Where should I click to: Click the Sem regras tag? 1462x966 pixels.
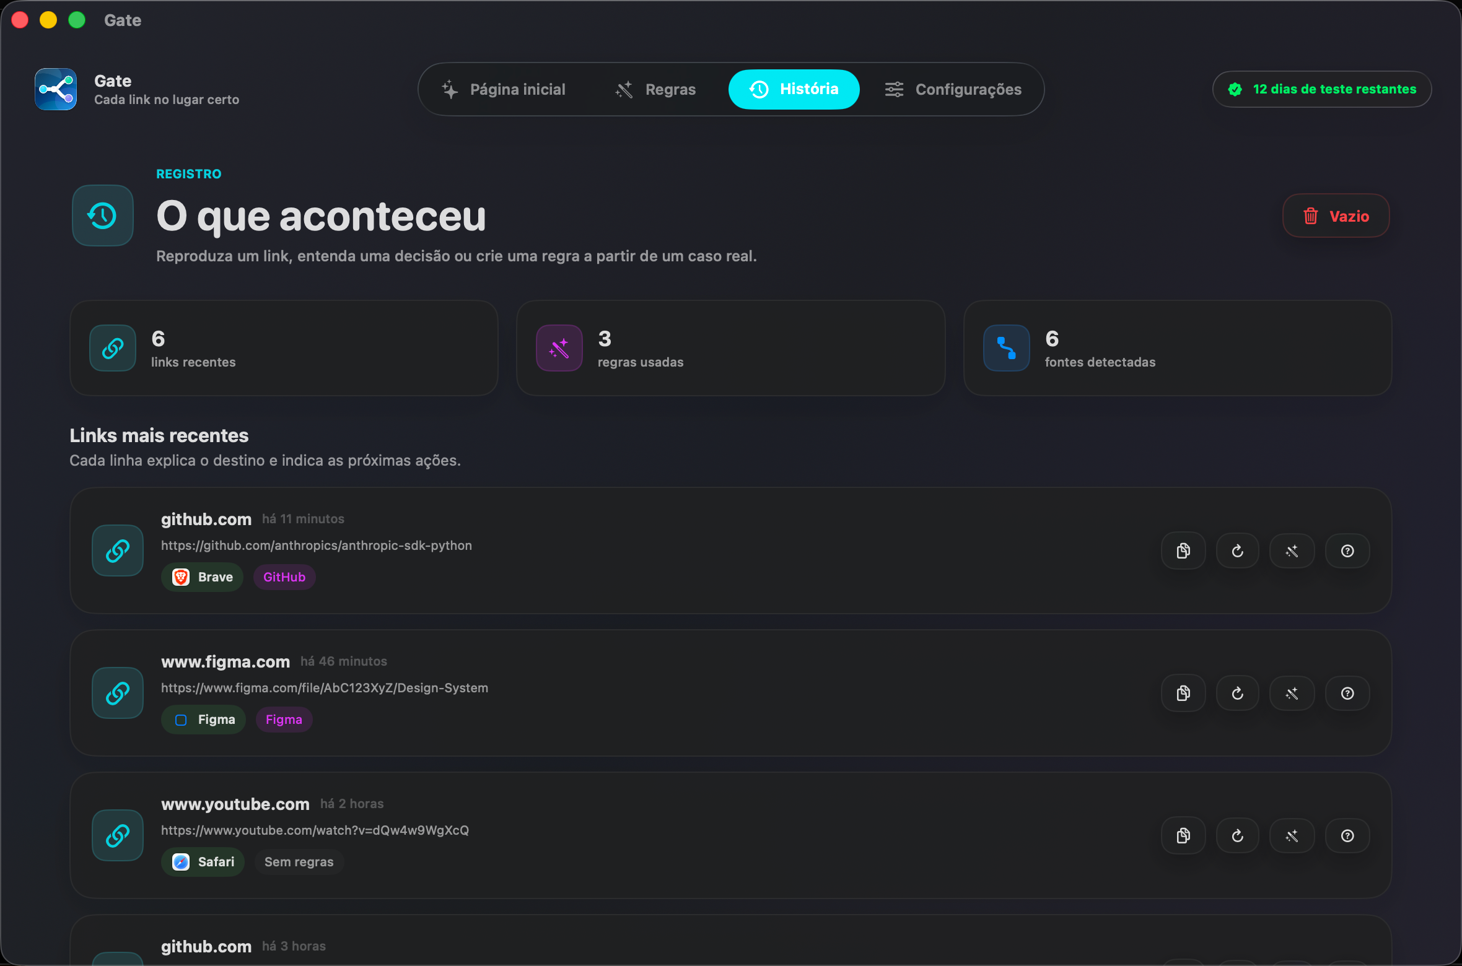click(299, 862)
